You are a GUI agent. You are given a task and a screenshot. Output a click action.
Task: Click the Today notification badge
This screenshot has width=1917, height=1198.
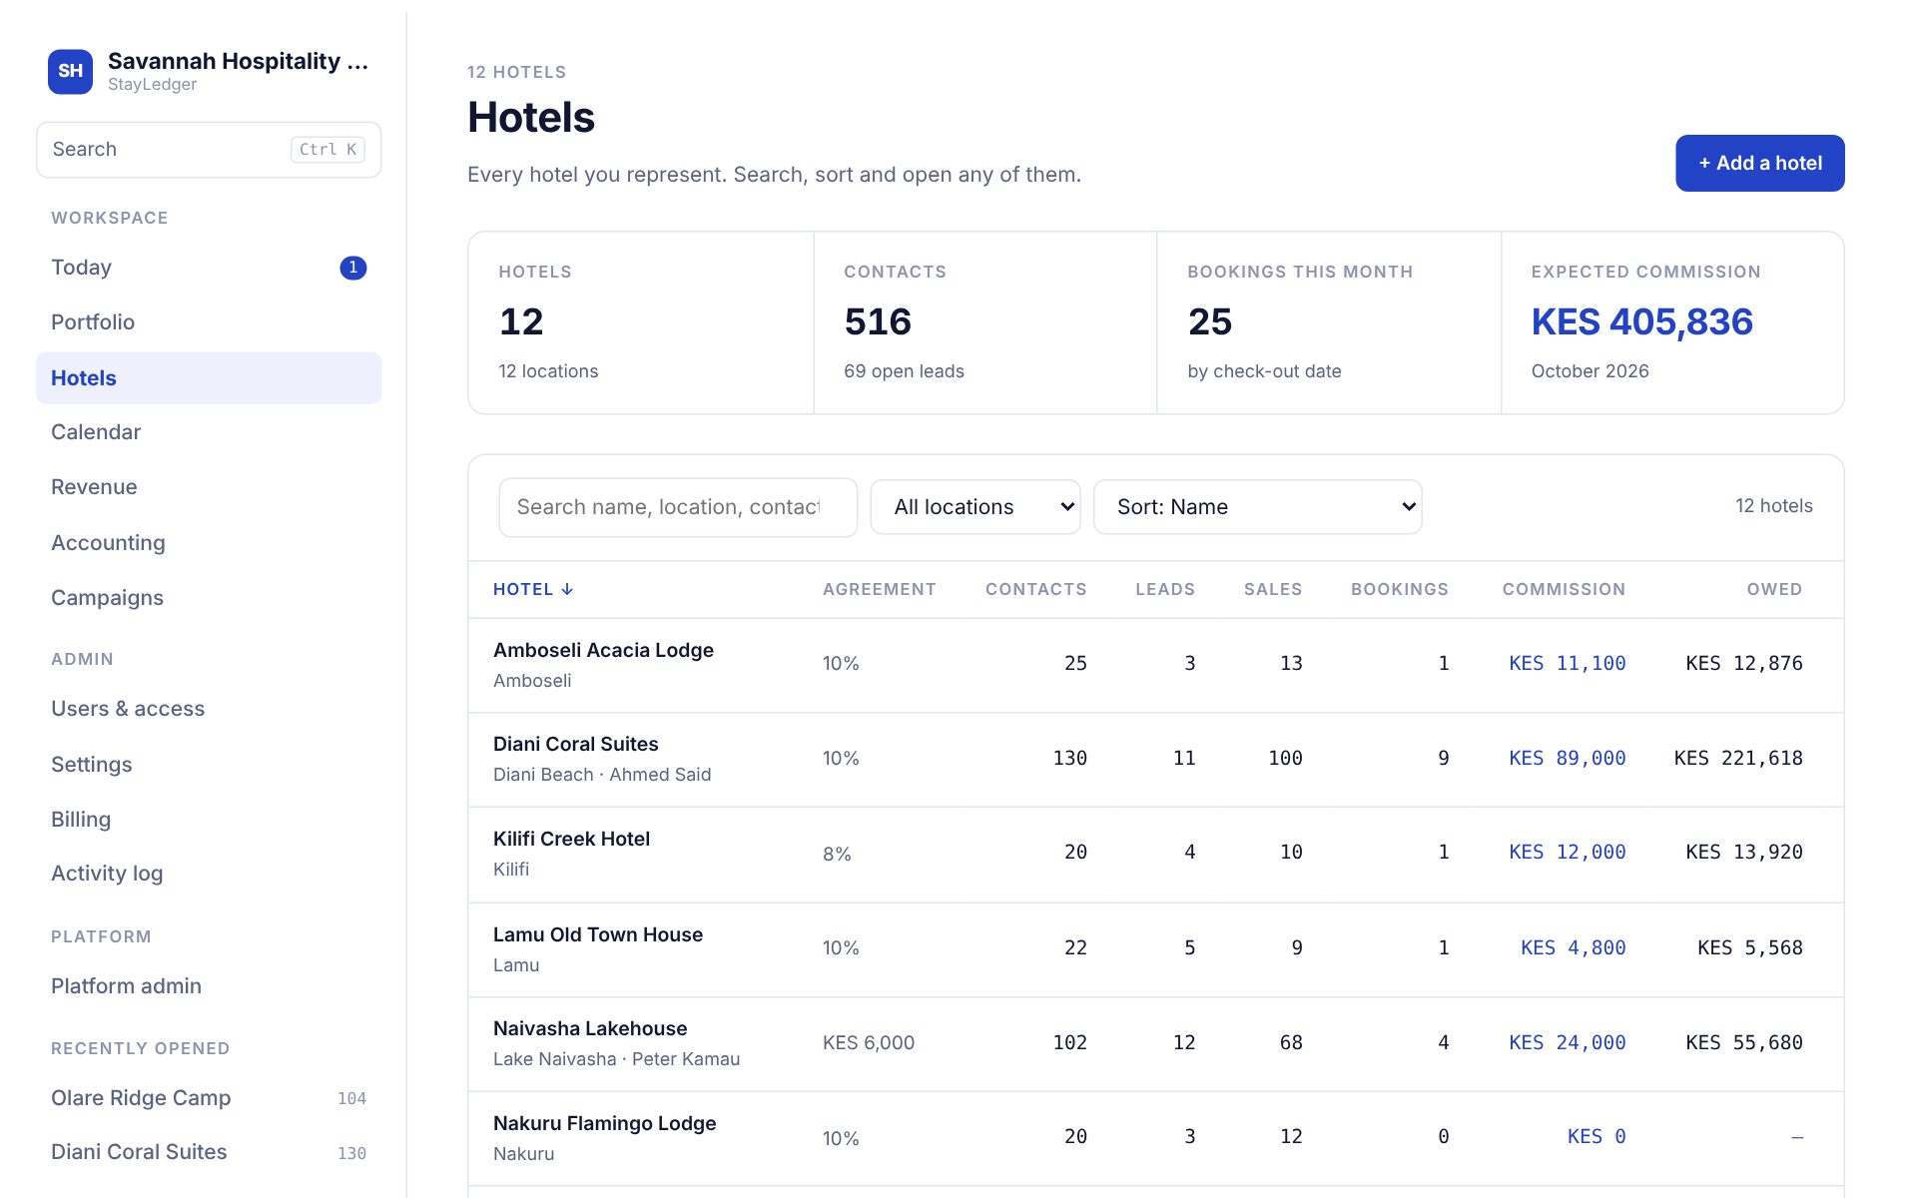352,268
